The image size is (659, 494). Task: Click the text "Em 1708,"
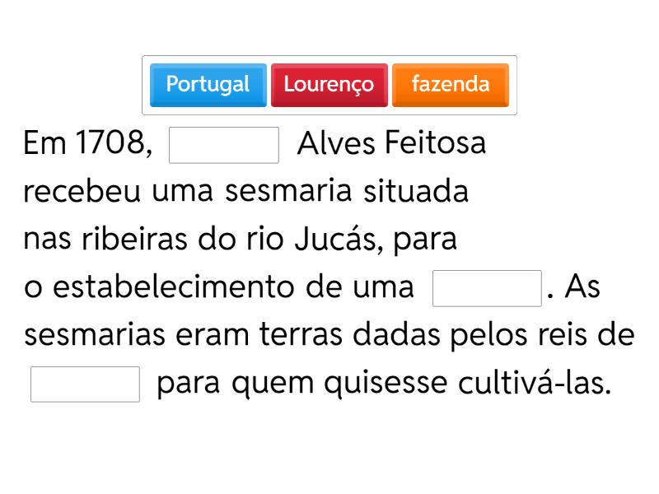coord(88,145)
